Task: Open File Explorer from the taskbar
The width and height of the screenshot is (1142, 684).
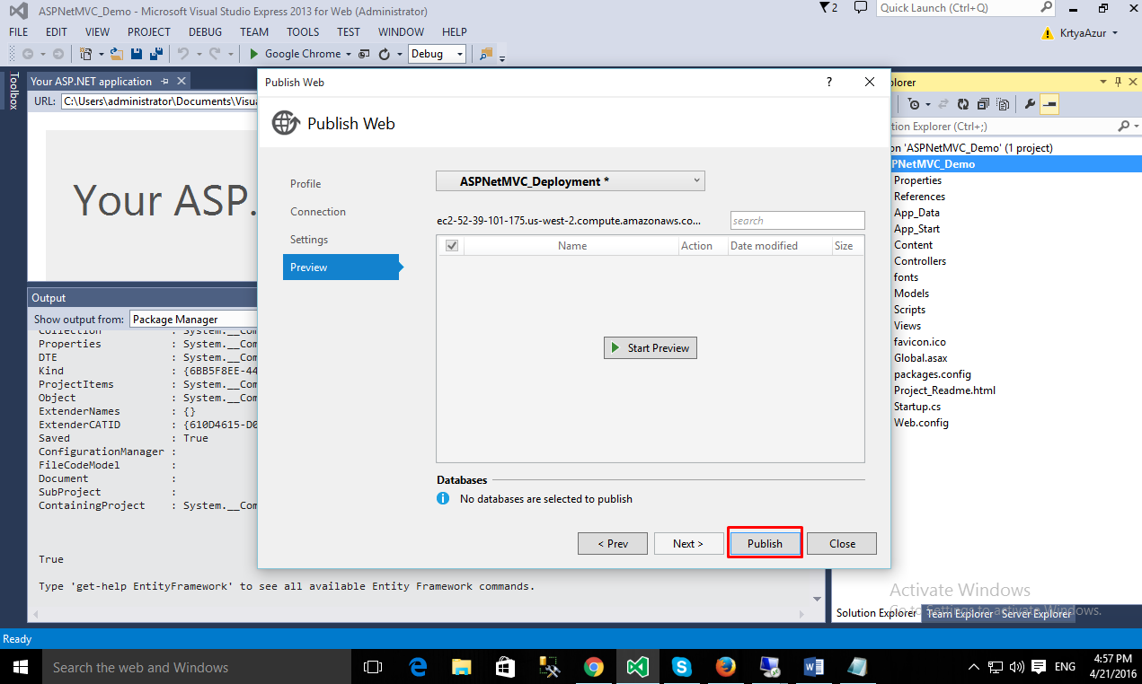Action: tap(461, 667)
